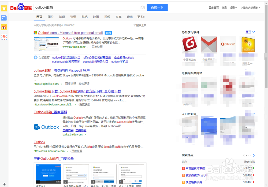Open the red G software icon
Image resolution: width=268 pixels, height=187 pixels.
click(x=189, y=44)
